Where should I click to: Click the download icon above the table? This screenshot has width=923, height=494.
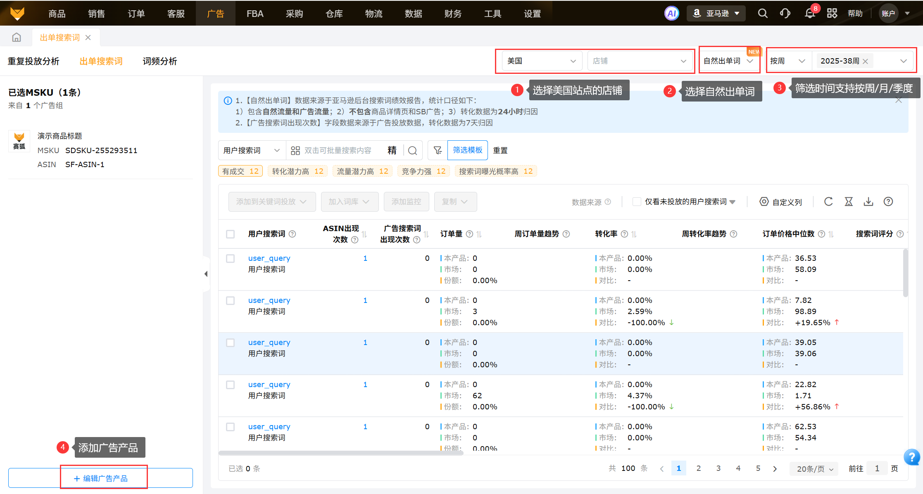coord(868,201)
